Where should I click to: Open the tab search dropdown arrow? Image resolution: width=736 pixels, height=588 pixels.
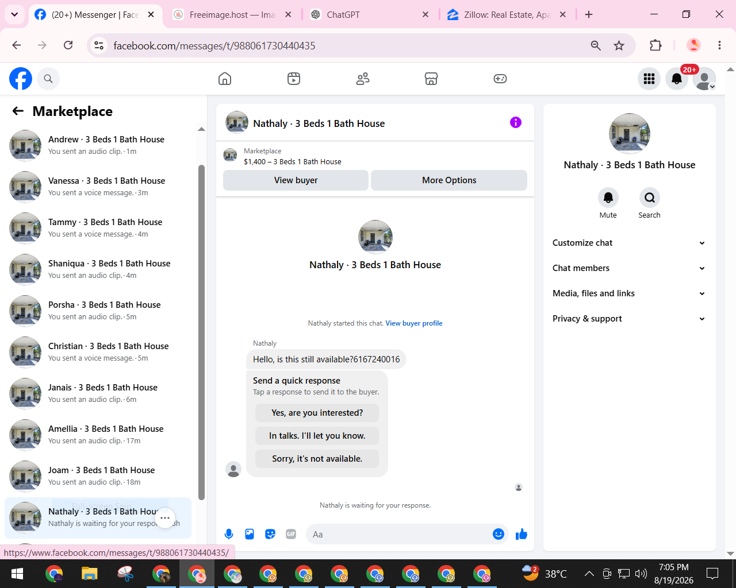tap(14, 14)
